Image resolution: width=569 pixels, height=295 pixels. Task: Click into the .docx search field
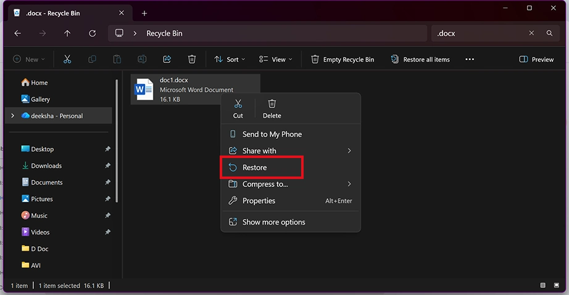point(479,33)
